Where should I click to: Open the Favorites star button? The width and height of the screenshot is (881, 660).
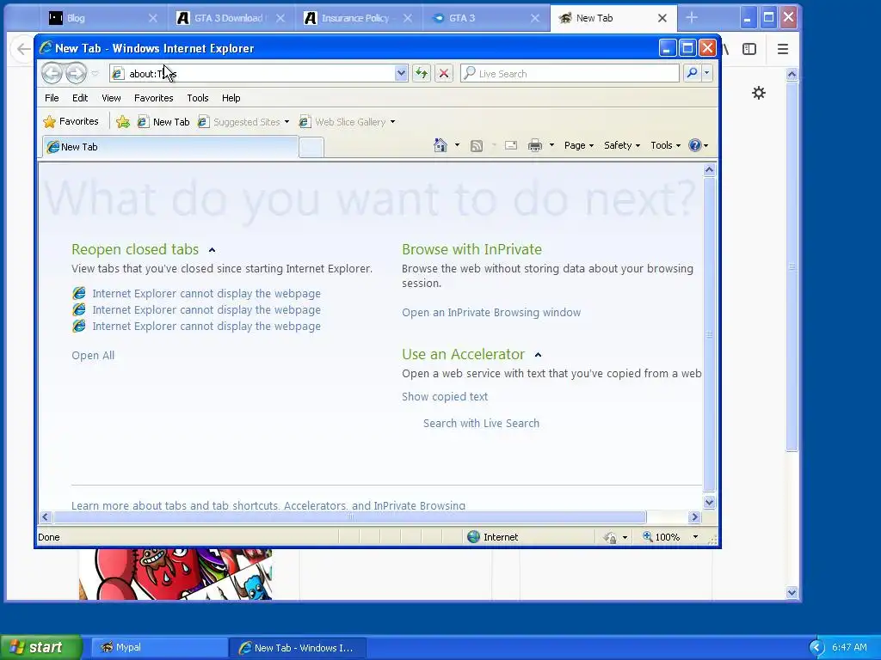[x=71, y=121]
